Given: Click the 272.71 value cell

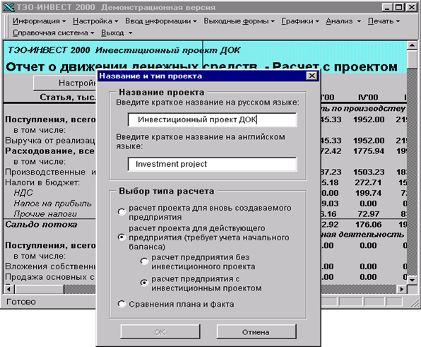Looking at the screenshot, I should pyautogui.click(x=368, y=182).
